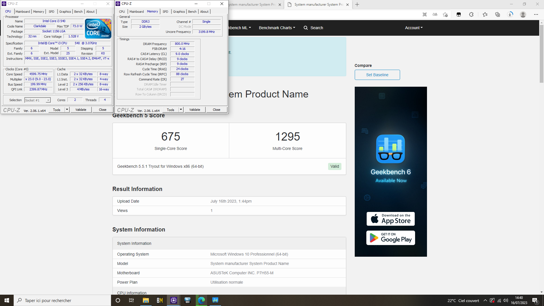Image resolution: width=544 pixels, height=306 pixels.
Task: Click Validate in CPU-Z Memory window
Action: point(195,110)
